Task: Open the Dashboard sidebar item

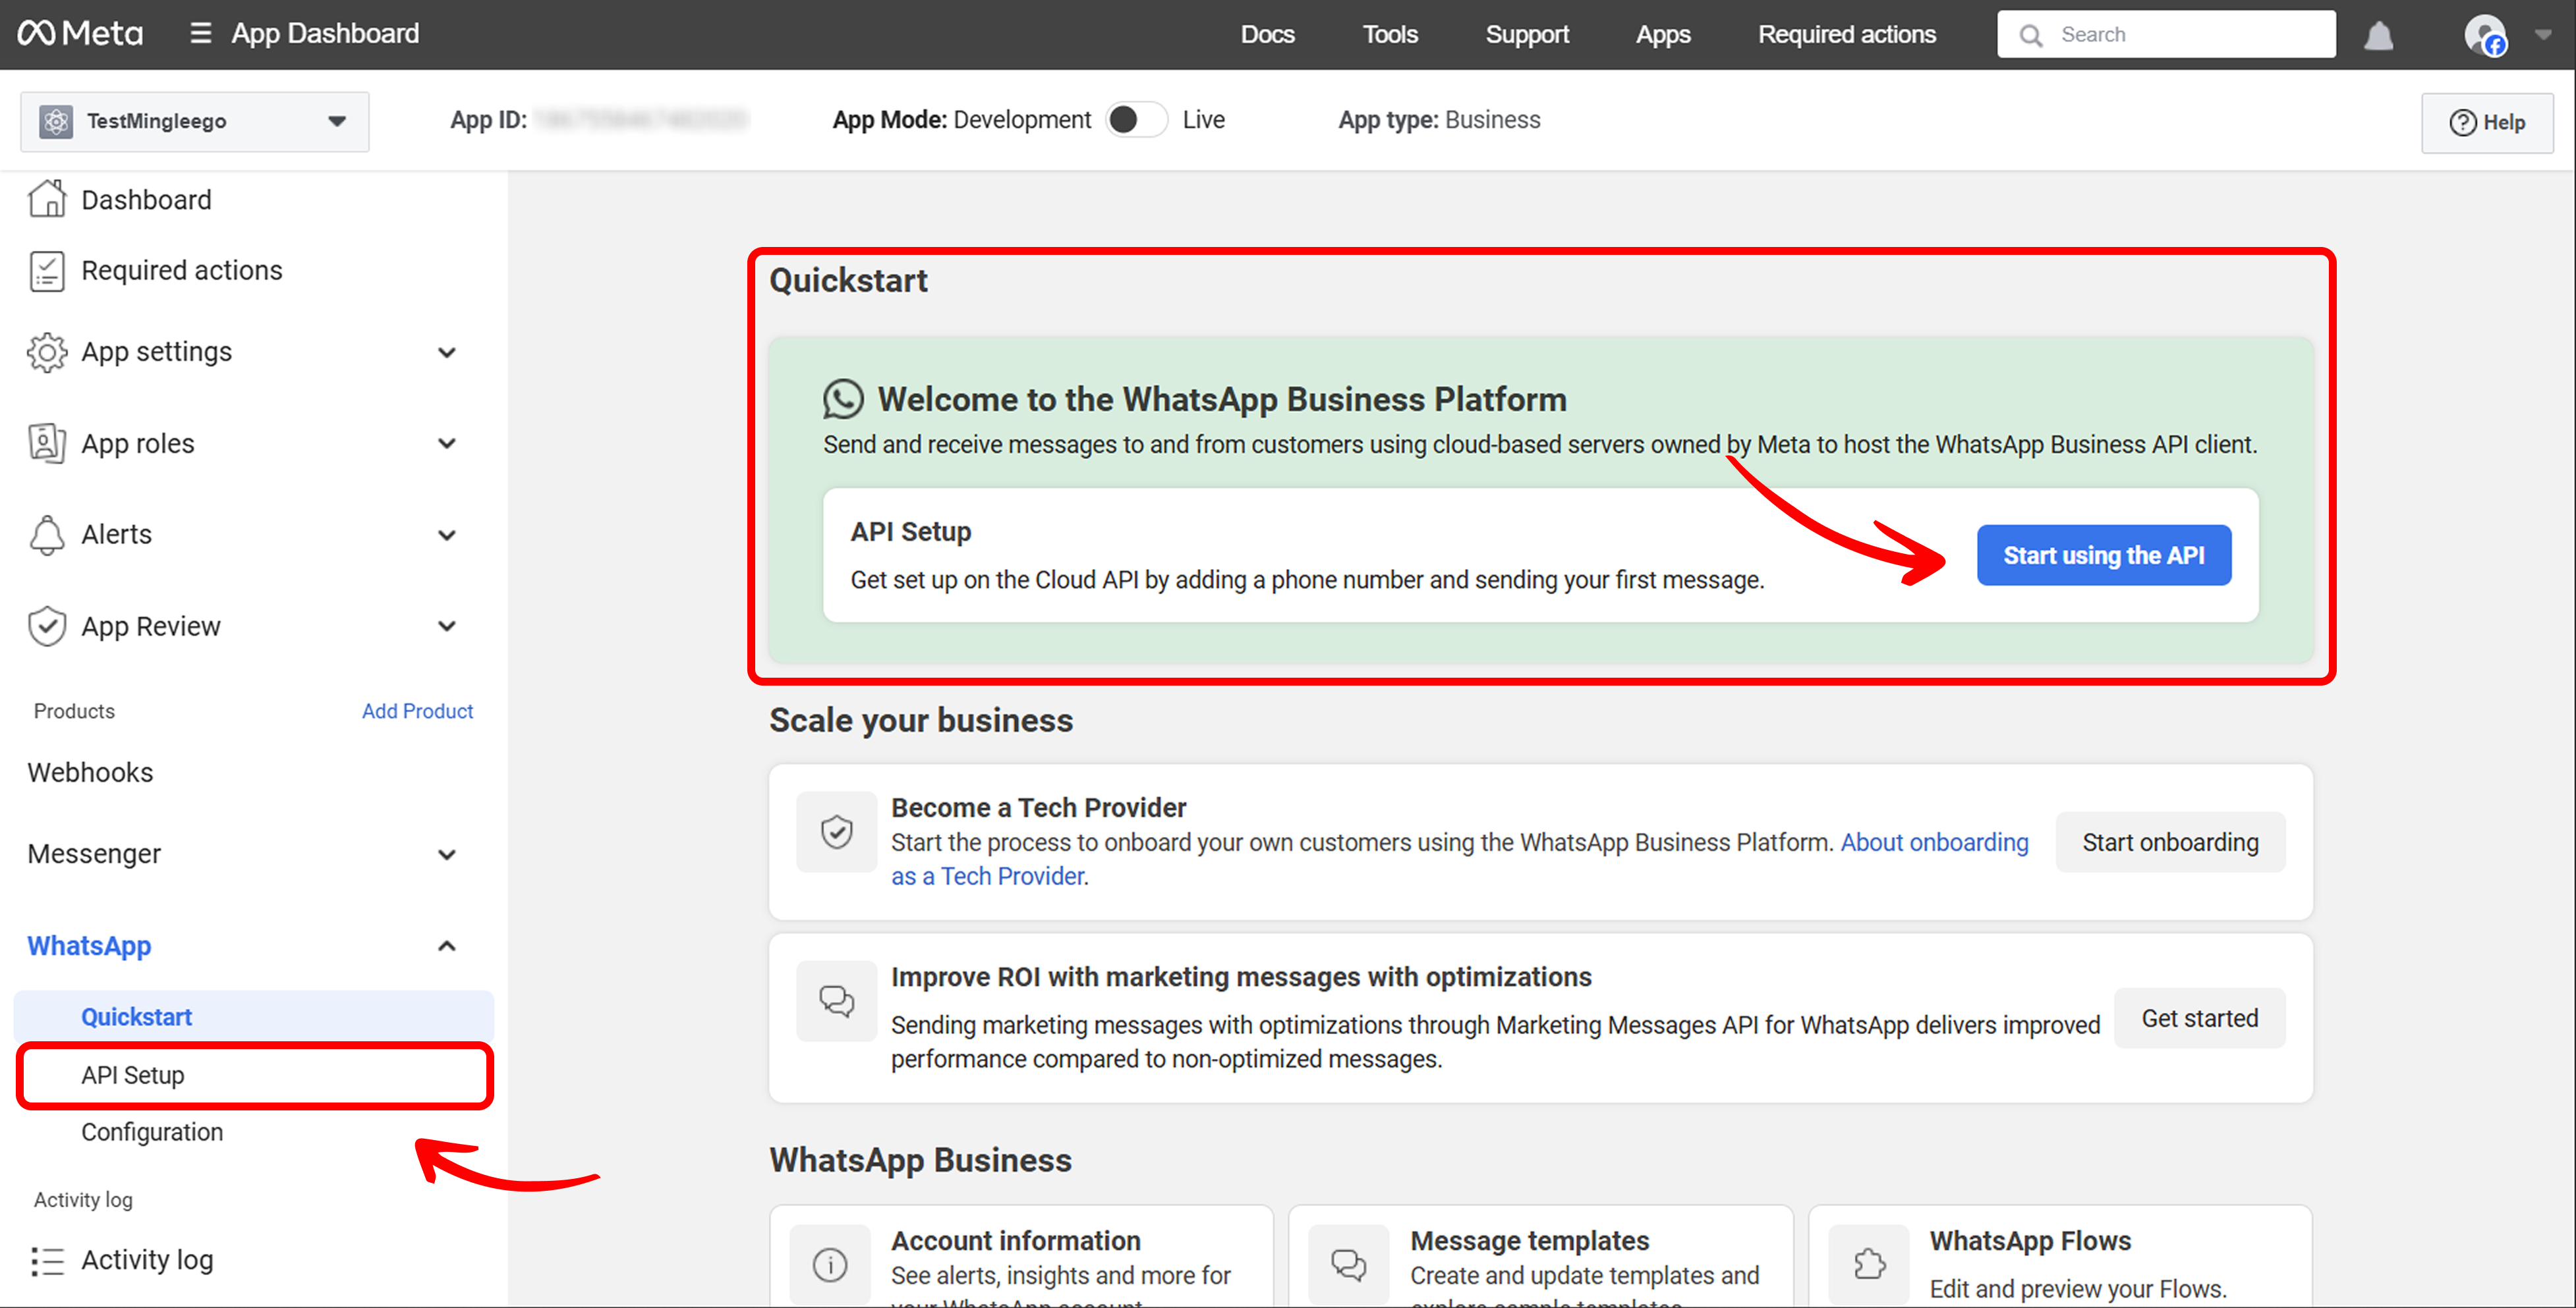Action: point(146,200)
